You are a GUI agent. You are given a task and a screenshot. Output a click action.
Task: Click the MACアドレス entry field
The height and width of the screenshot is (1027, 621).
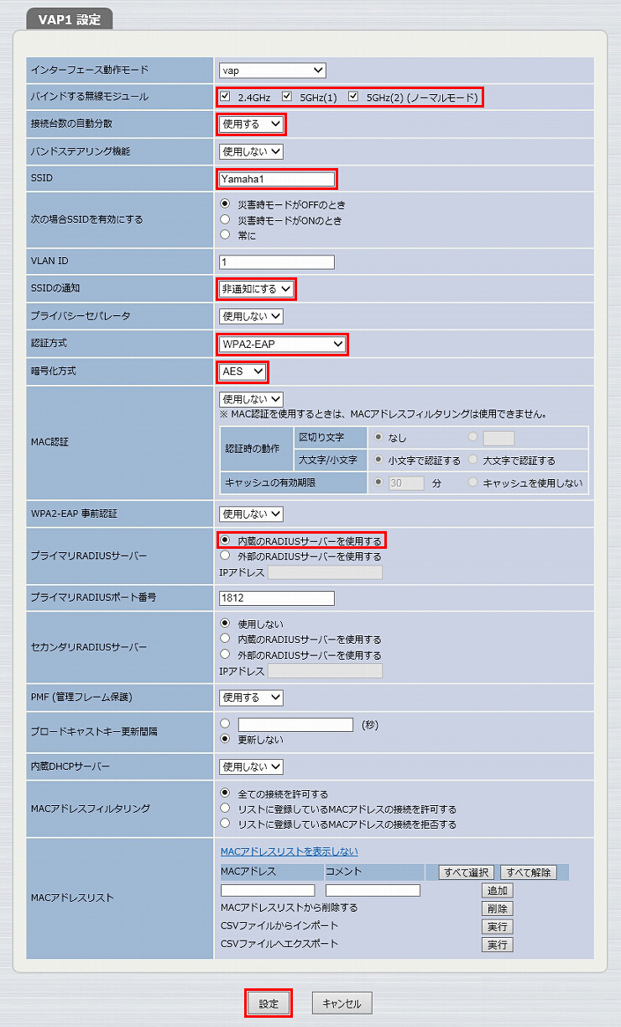[x=268, y=890]
